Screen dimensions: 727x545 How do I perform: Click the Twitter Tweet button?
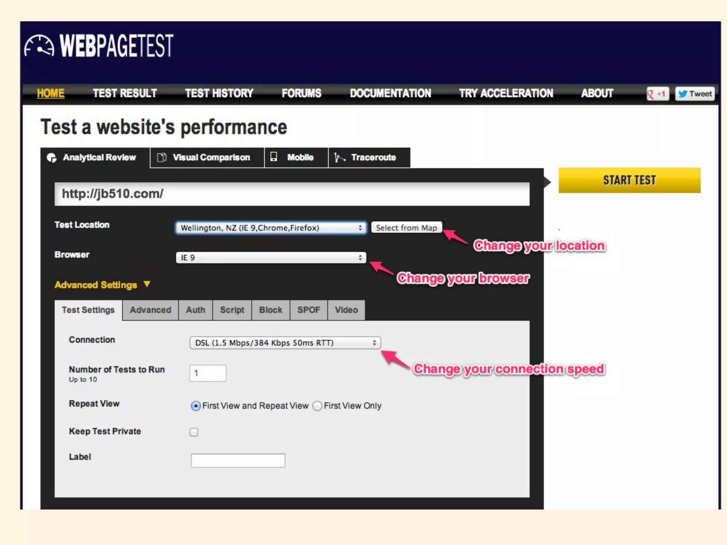coord(695,94)
